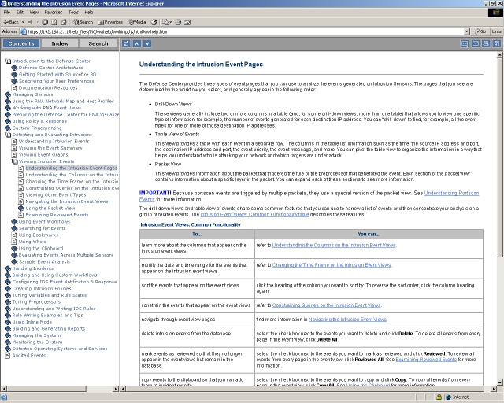Open Viewing the Event Summary topic
Viewport: 504px width, 403px height.
coord(50,148)
